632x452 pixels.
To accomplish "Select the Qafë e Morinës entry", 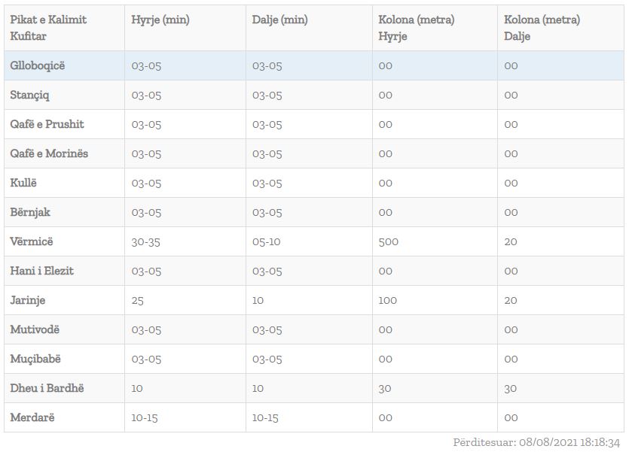I will click(49, 153).
